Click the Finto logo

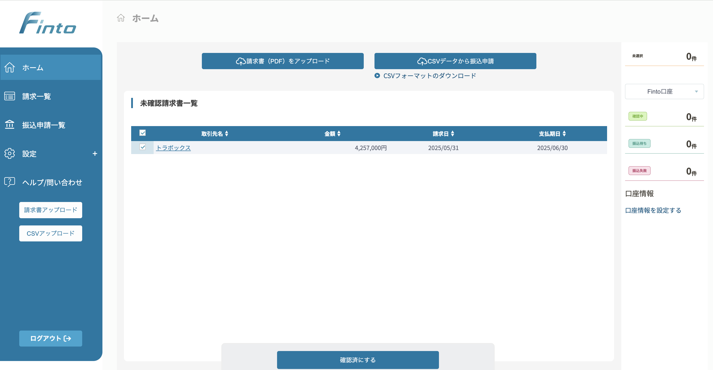(48, 23)
